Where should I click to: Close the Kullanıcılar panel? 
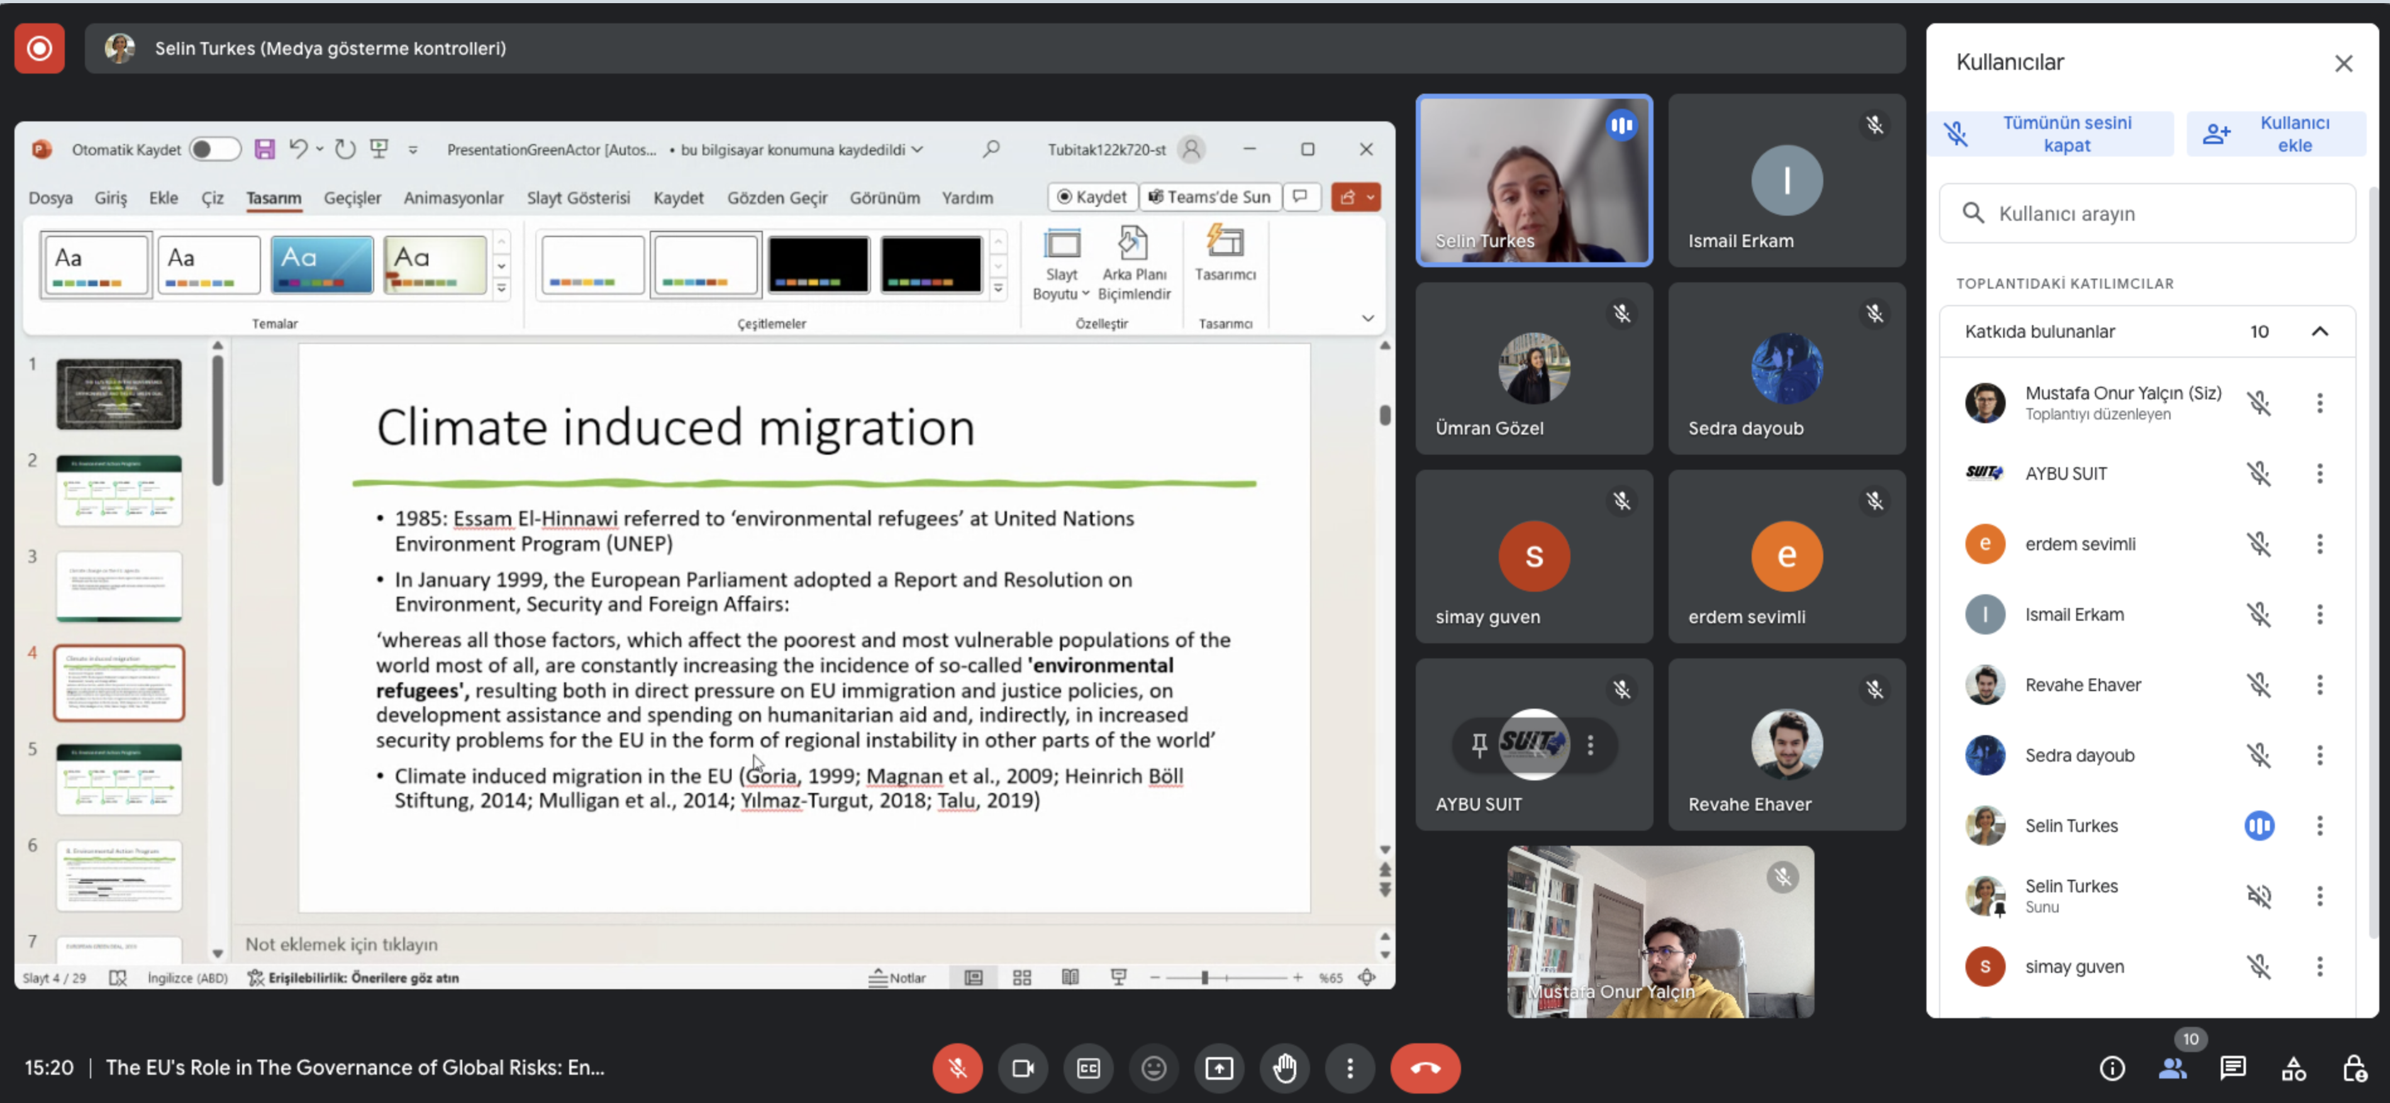[x=2343, y=63]
